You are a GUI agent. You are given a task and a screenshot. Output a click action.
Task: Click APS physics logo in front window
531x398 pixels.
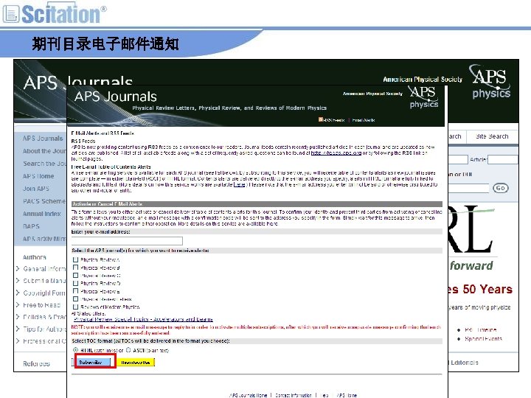[423, 97]
